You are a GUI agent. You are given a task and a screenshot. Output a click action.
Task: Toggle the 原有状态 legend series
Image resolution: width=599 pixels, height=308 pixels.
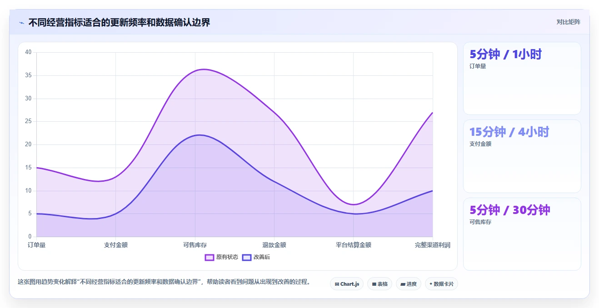click(221, 257)
